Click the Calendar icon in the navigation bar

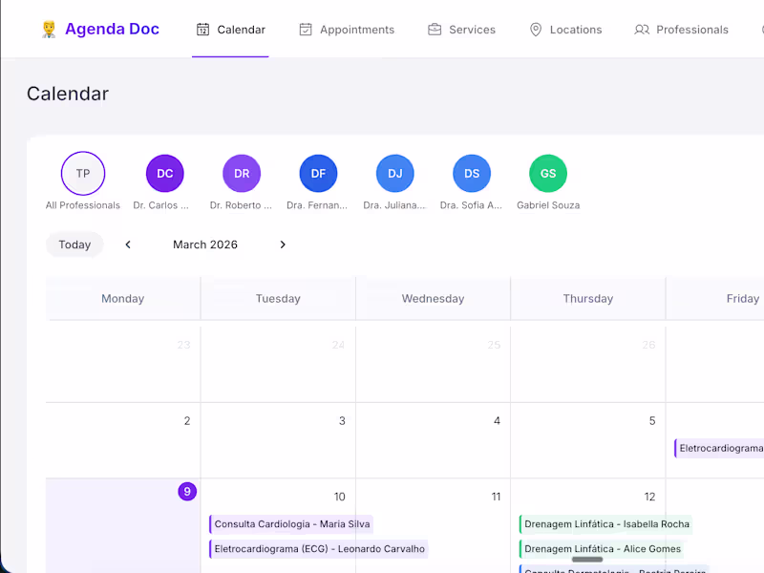[202, 30]
